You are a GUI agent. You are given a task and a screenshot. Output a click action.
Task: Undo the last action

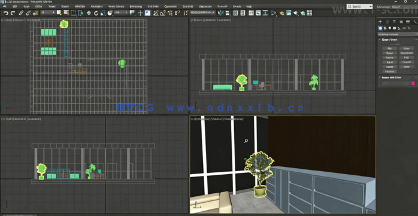(x=6, y=13)
